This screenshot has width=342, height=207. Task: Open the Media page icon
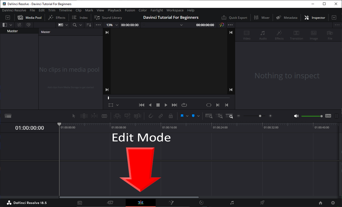pos(80,203)
